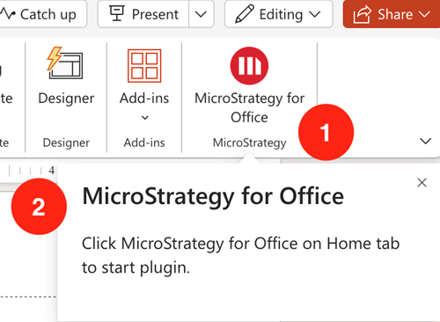The width and height of the screenshot is (440, 322).
Task: Expand the Add-ins dropdown chevron
Action: pyautogui.click(x=145, y=118)
